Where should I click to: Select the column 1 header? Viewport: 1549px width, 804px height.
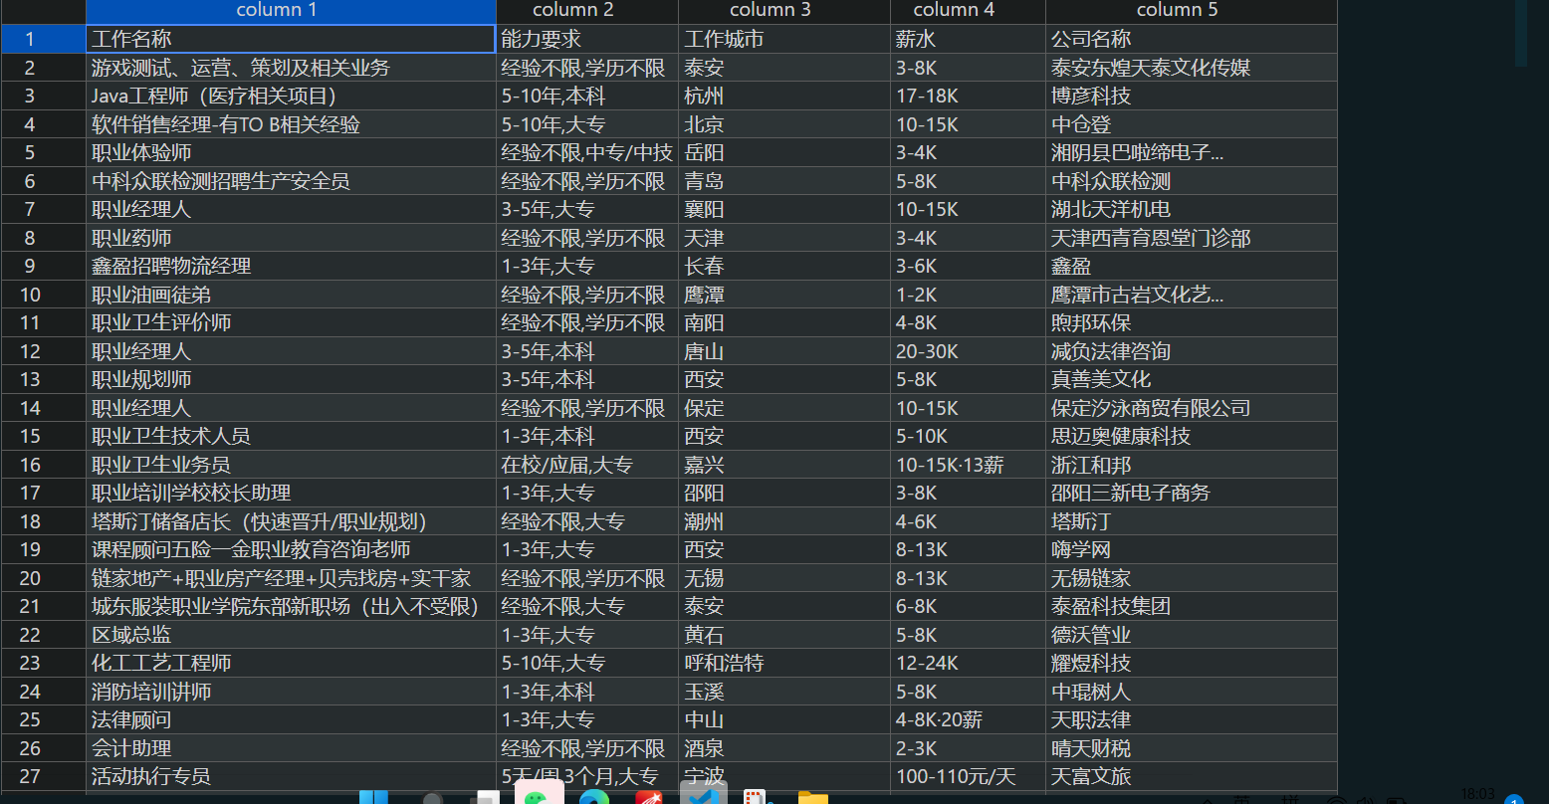pyautogui.click(x=291, y=11)
